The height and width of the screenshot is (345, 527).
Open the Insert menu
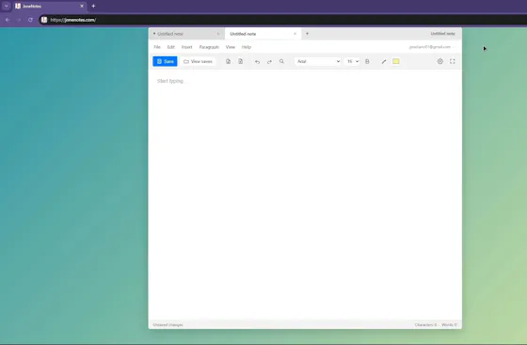(x=187, y=47)
